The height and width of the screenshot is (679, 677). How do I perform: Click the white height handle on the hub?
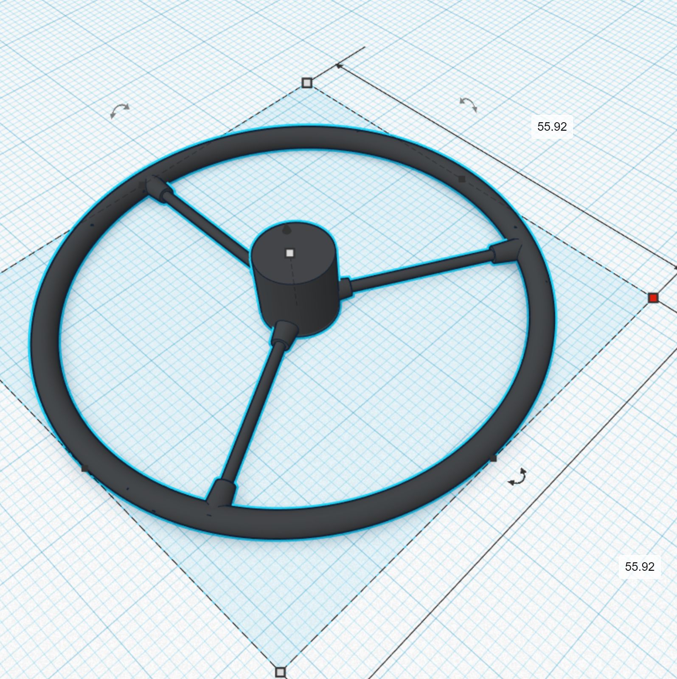pyautogui.click(x=290, y=253)
